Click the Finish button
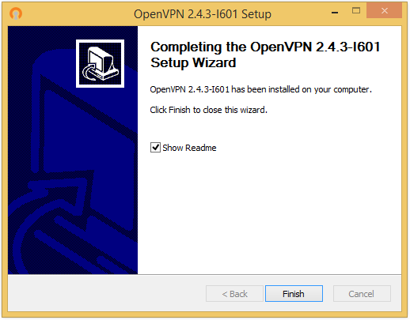This screenshot has height=320, width=410. click(294, 293)
